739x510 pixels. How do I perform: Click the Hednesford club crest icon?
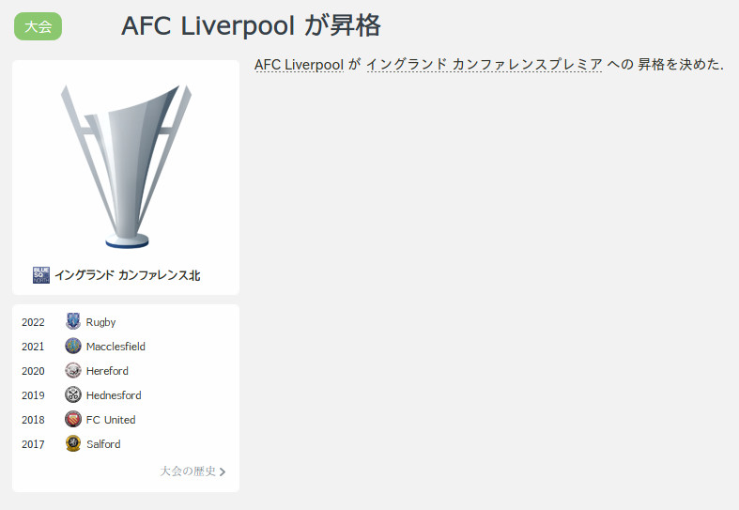point(73,394)
